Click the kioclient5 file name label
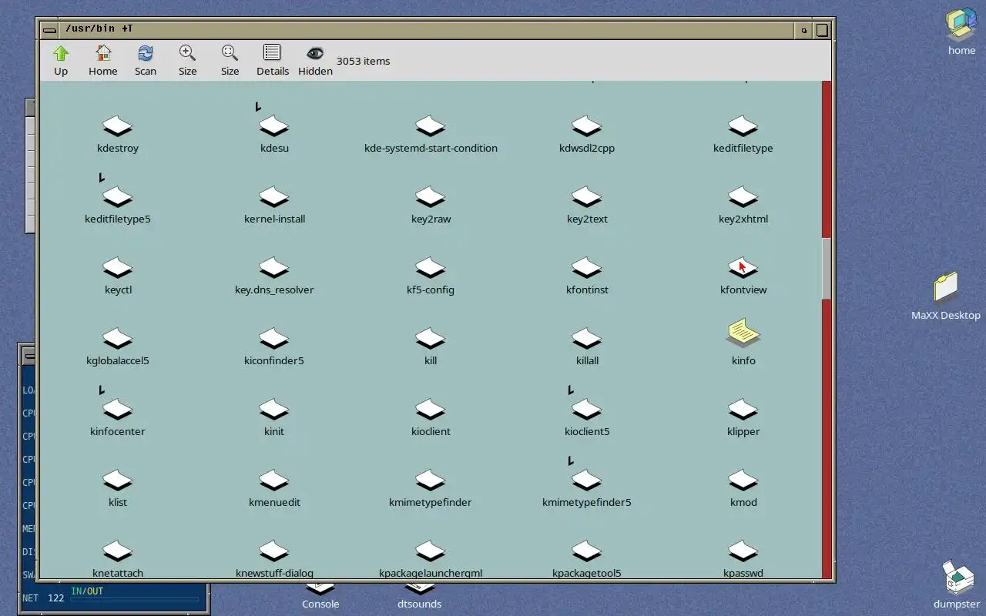This screenshot has width=986, height=616. (587, 431)
